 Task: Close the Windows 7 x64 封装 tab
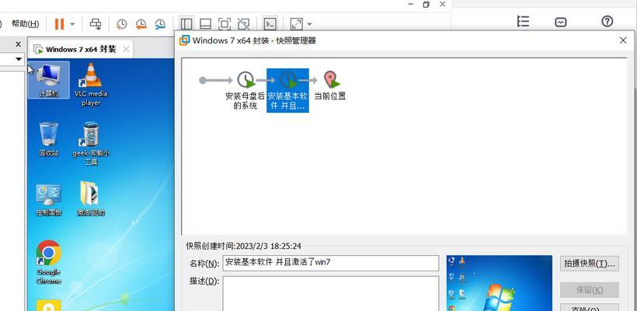(x=126, y=49)
